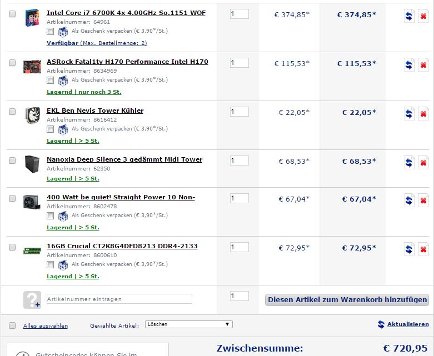434x356 pixels.
Task: Click quantity field for ASRock Fatal1ty
Action: coord(240,63)
